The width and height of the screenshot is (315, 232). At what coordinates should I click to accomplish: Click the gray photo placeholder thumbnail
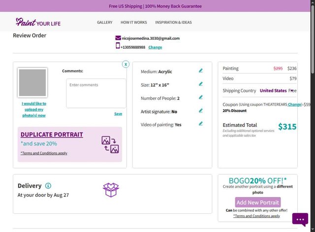(32, 83)
